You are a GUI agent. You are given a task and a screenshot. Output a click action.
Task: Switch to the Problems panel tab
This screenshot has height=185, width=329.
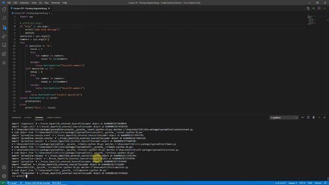pos(16,118)
